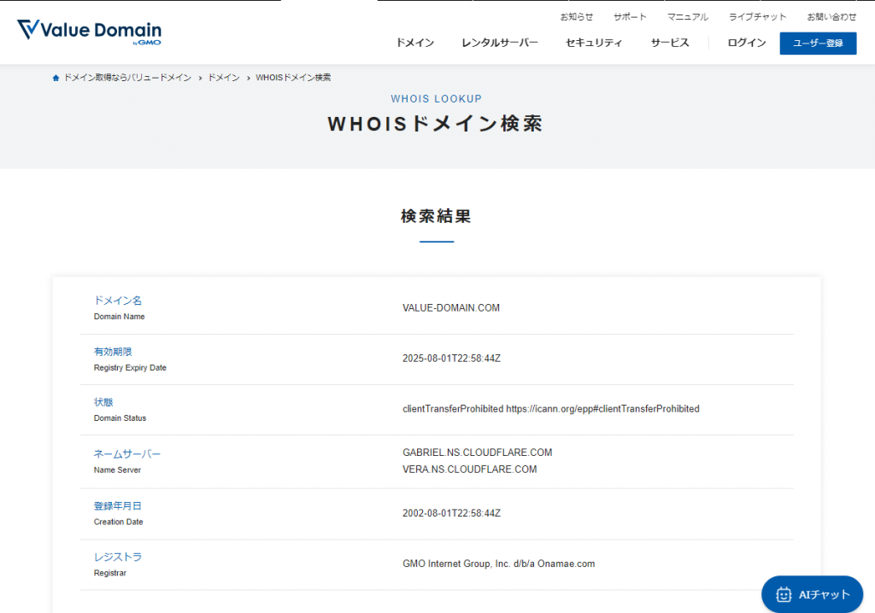Viewport: 875px width, 613px height.
Task: Click the 登録年月日 field label
Action: (x=118, y=506)
